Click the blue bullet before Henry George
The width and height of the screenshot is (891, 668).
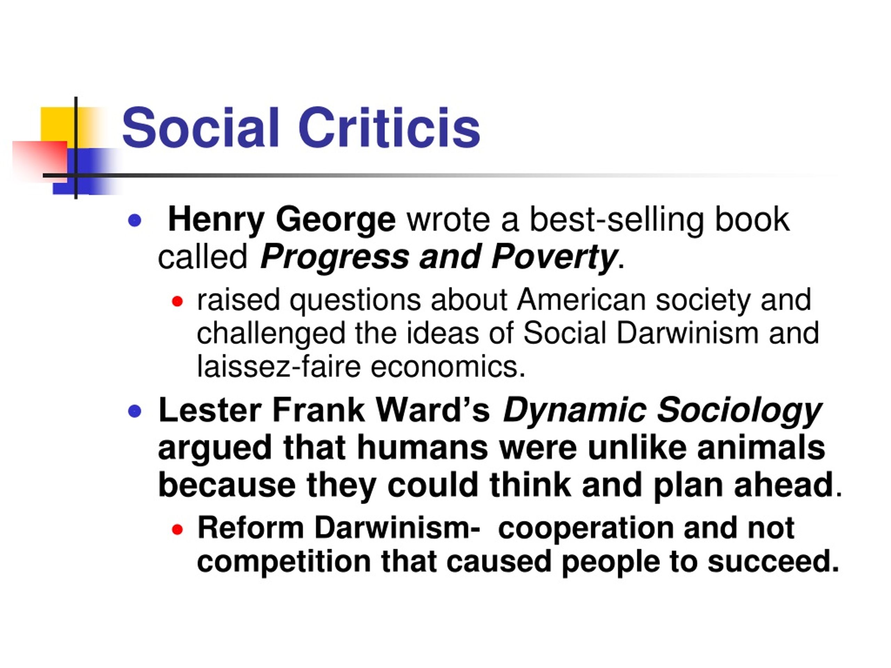pos(134,220)
